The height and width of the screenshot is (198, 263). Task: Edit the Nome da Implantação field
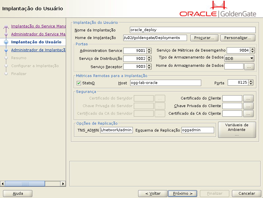point(193,30)
